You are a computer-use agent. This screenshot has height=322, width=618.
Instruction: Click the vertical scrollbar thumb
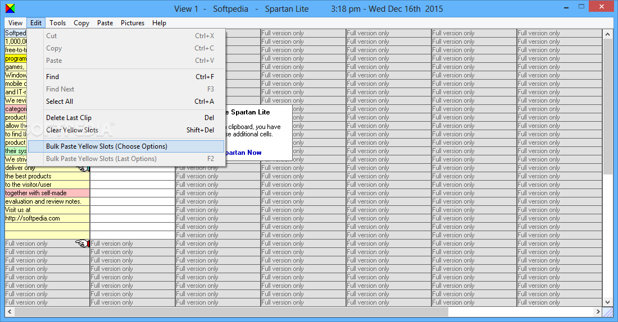coord(607,107)
